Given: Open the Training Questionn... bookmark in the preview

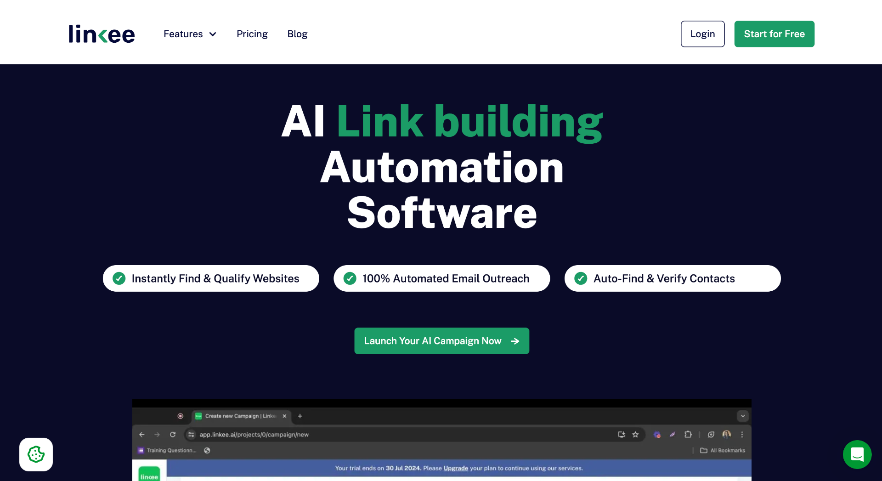Looking at the screenshot, I should [167, 451].
